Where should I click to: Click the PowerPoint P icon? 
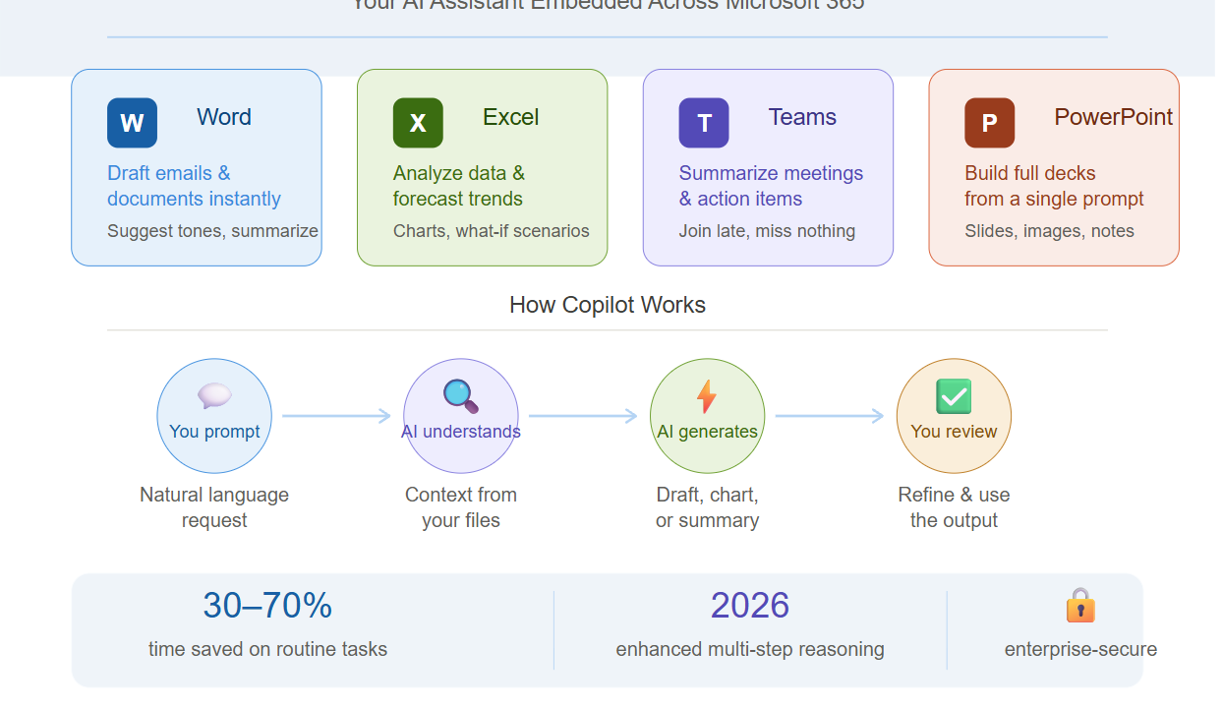(990, 123)
